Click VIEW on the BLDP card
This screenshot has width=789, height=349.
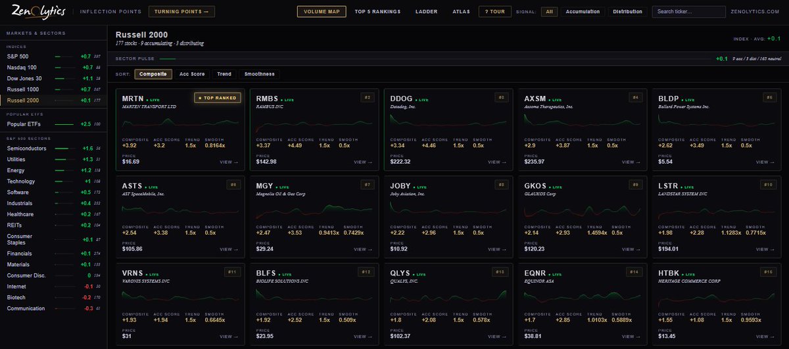[x=765, y=162]
